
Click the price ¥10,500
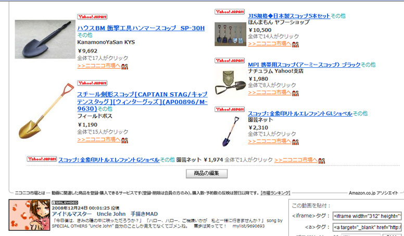260,30
